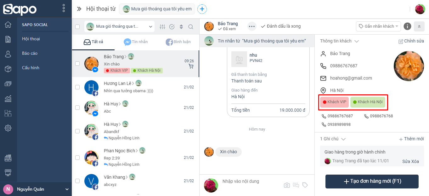This screenshot has height=196, width=429.
Task: Click the tag icon in message box
Action: tap(305, 185)
